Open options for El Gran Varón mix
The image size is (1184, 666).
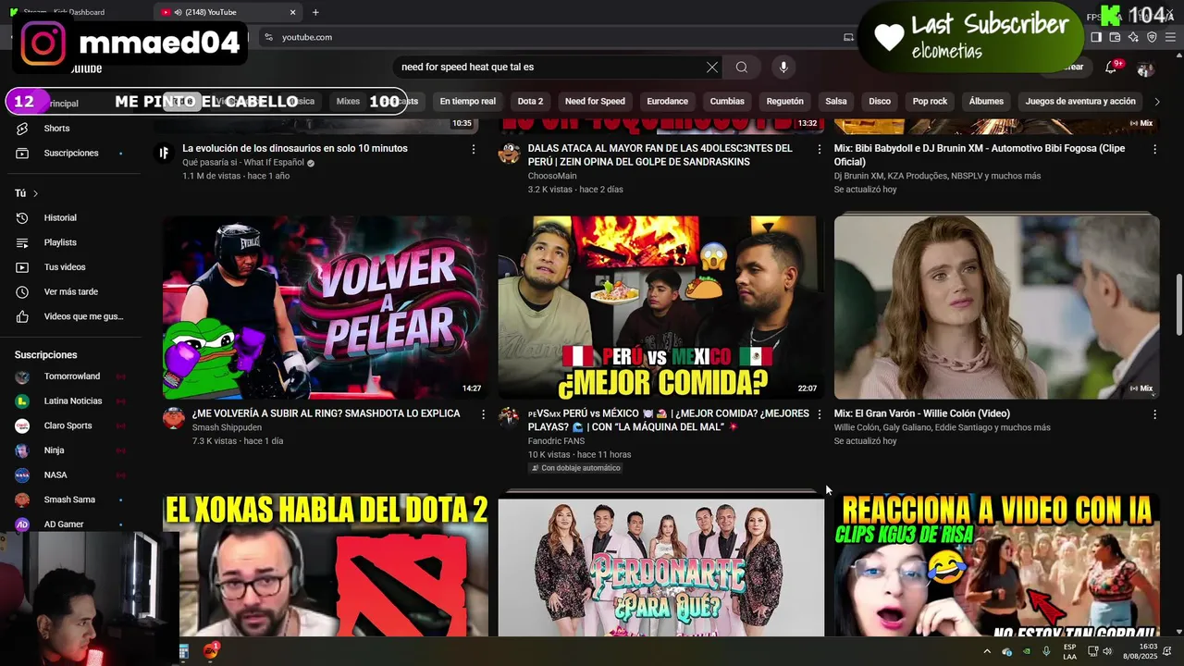pos(1154,414)
